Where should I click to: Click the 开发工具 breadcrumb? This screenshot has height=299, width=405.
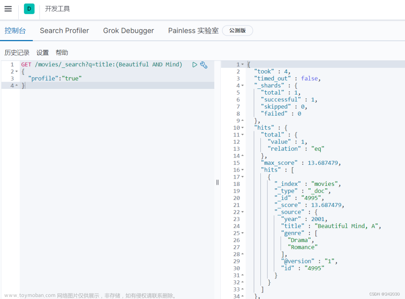point(58,9)
